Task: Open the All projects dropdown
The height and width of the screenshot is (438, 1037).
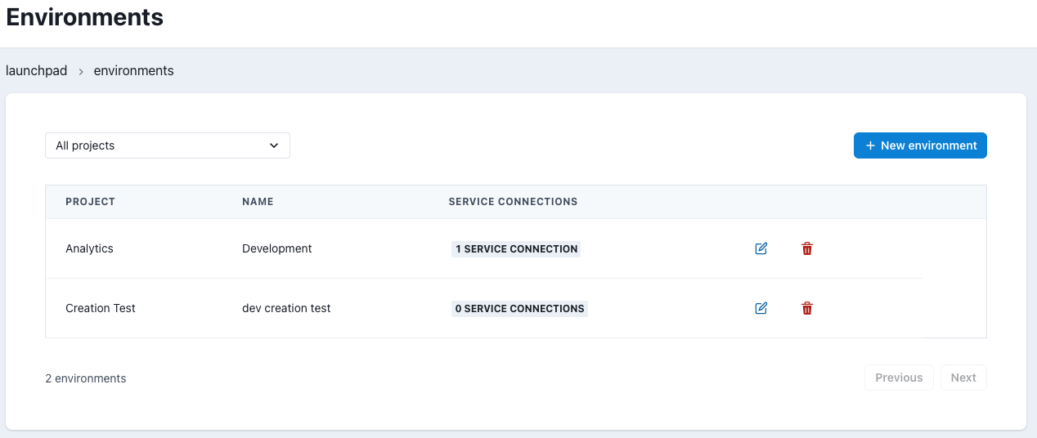Action: pos(168,145)
